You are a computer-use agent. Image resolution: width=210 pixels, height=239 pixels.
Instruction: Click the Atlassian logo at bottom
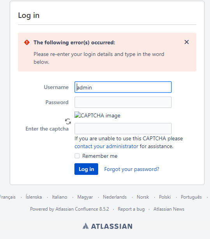pos(108,226)
